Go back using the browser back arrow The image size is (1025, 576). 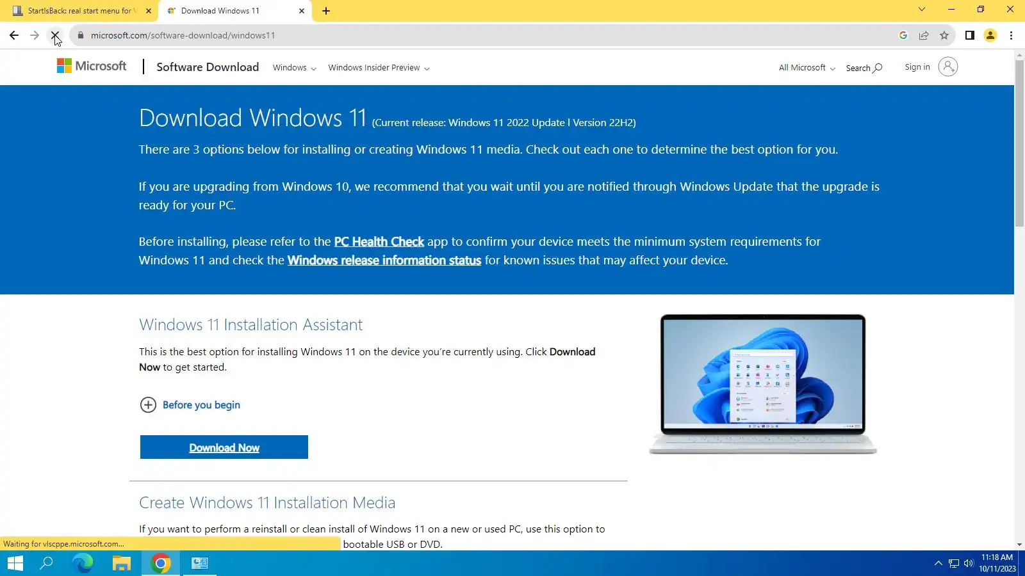pyautogui.click(x=14, y=35)
